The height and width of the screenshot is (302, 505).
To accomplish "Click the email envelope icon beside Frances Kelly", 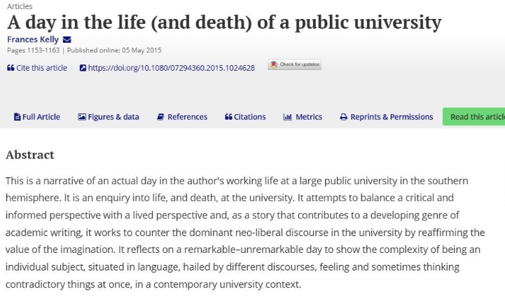I will tap(67, 39).
